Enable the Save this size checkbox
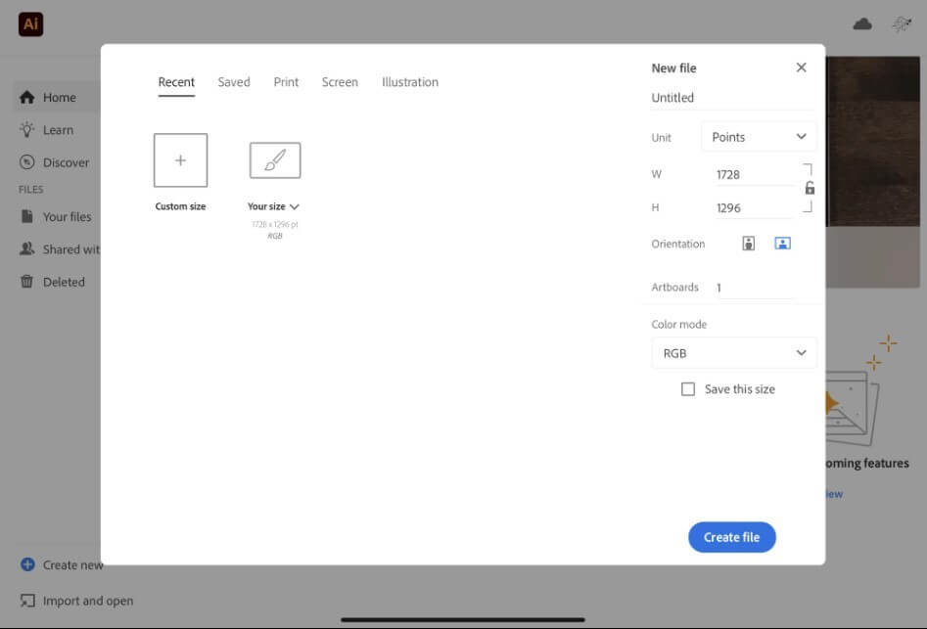This screenshot has width=927, height=629. click(x=688, y=389)
